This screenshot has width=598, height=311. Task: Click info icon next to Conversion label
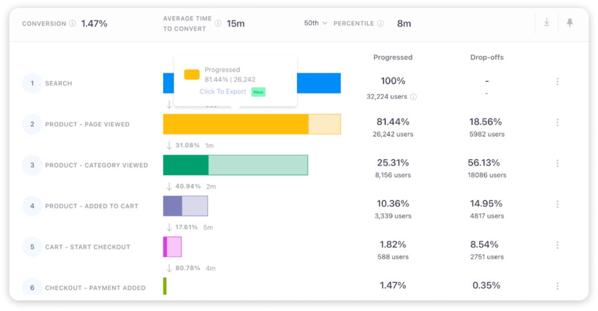tap(73, 23)
